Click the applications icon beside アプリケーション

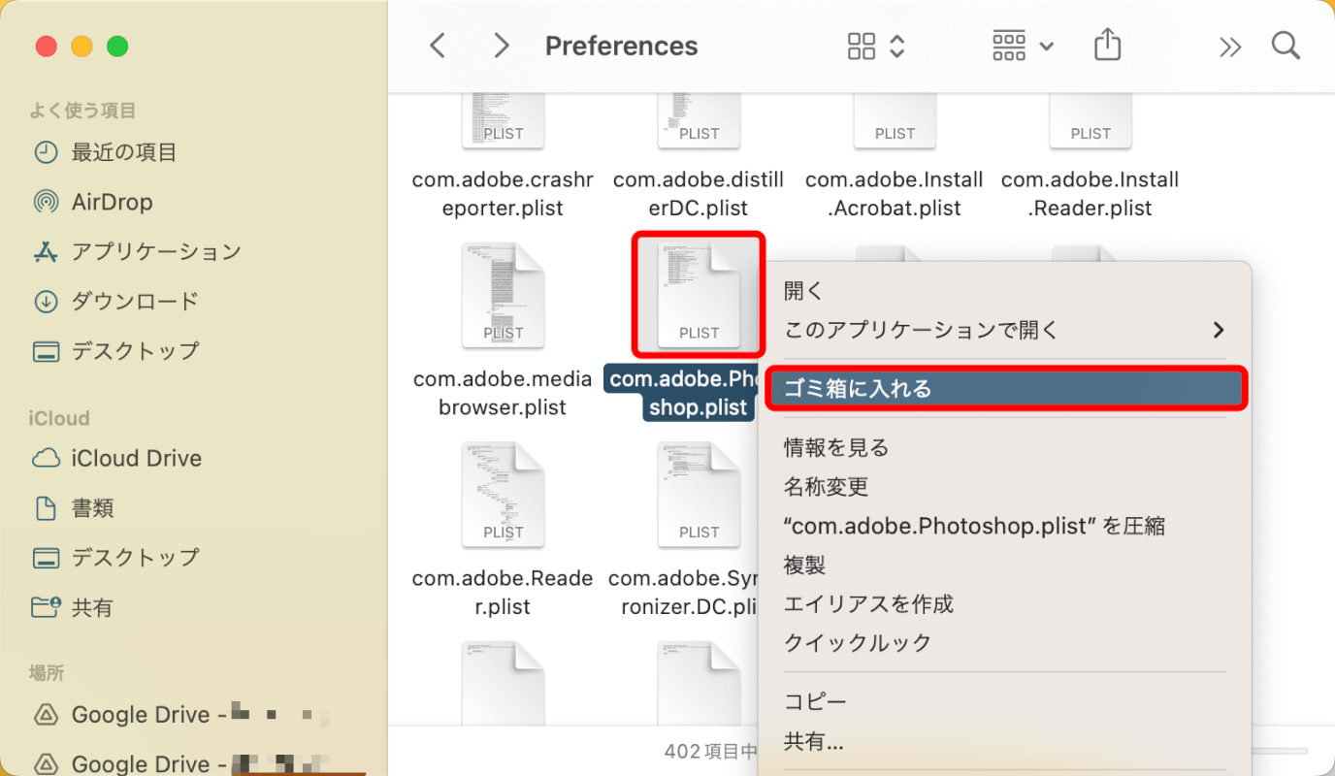click(x=46, y=251)
